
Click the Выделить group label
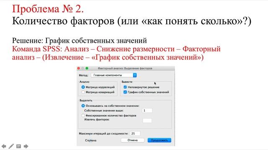click(86, 100)
